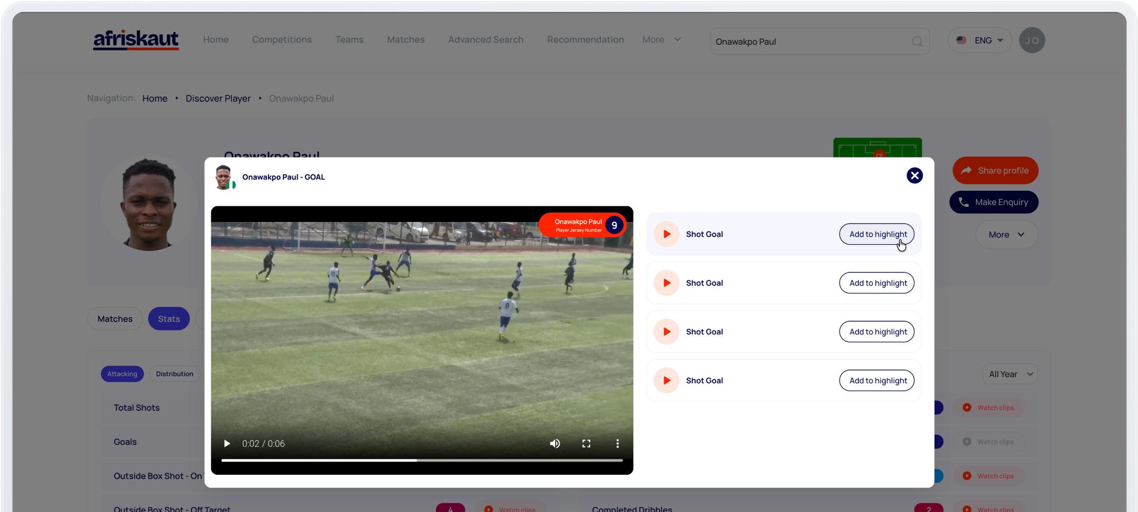Enter fullscreen on the goal video
This screenshot has height=512, width=1138.
[x=586, y=443]
